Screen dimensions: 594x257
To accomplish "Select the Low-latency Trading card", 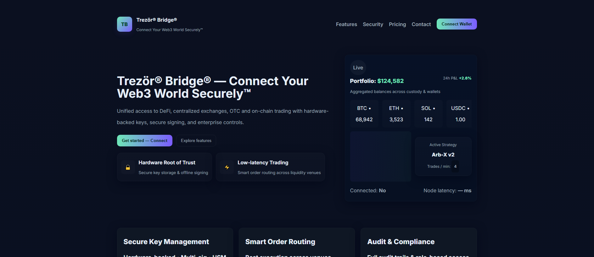I will 271,167.
